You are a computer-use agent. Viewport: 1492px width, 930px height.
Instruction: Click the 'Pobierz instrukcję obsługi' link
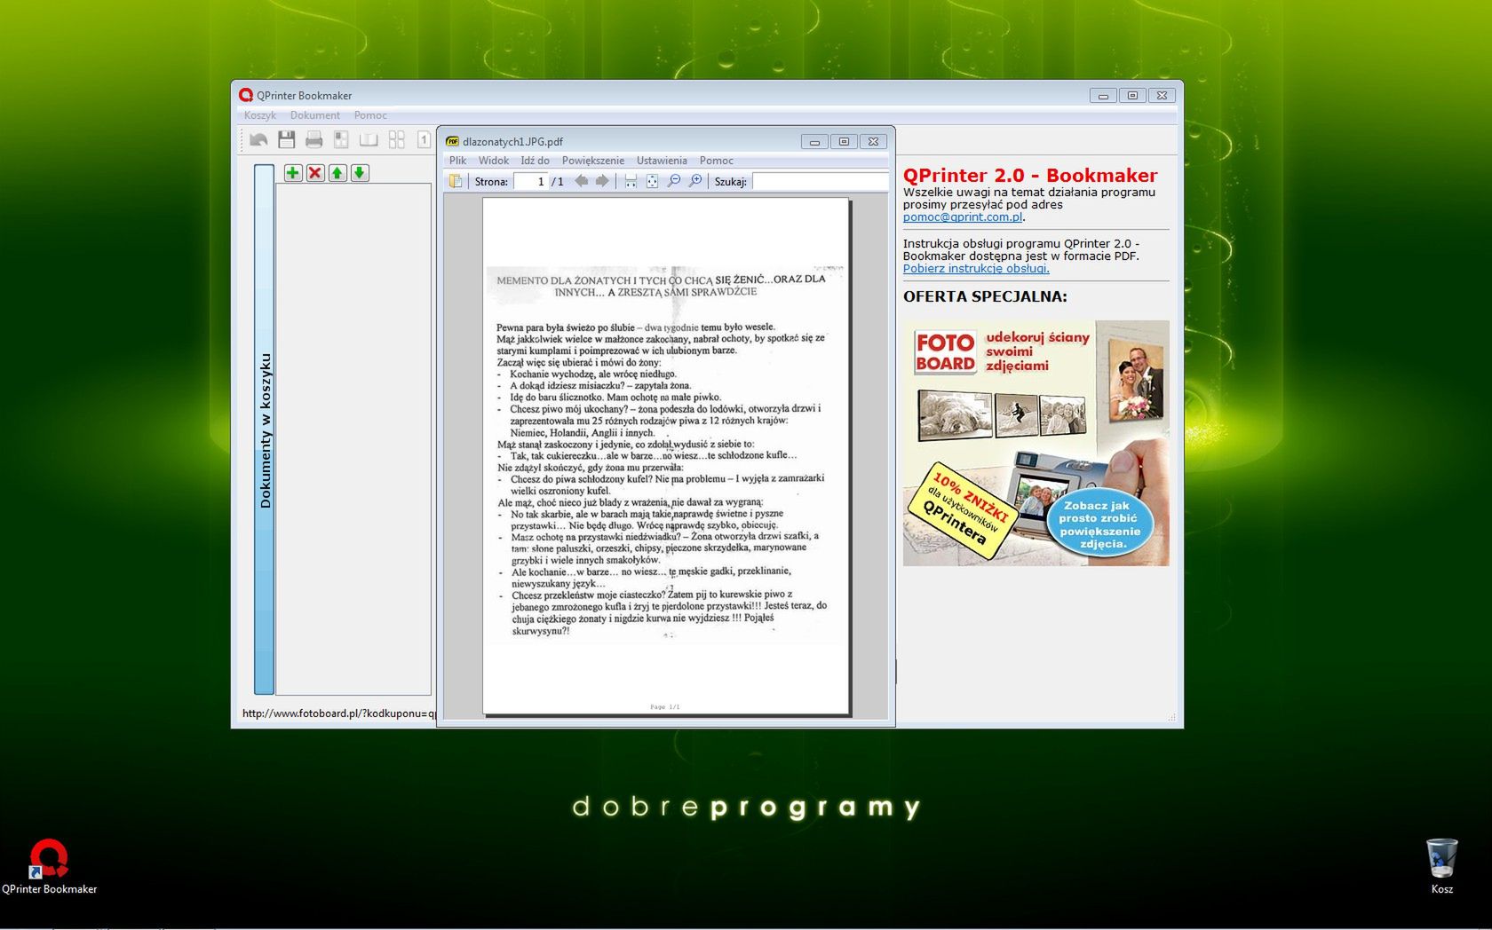click(x=976, y=269)
